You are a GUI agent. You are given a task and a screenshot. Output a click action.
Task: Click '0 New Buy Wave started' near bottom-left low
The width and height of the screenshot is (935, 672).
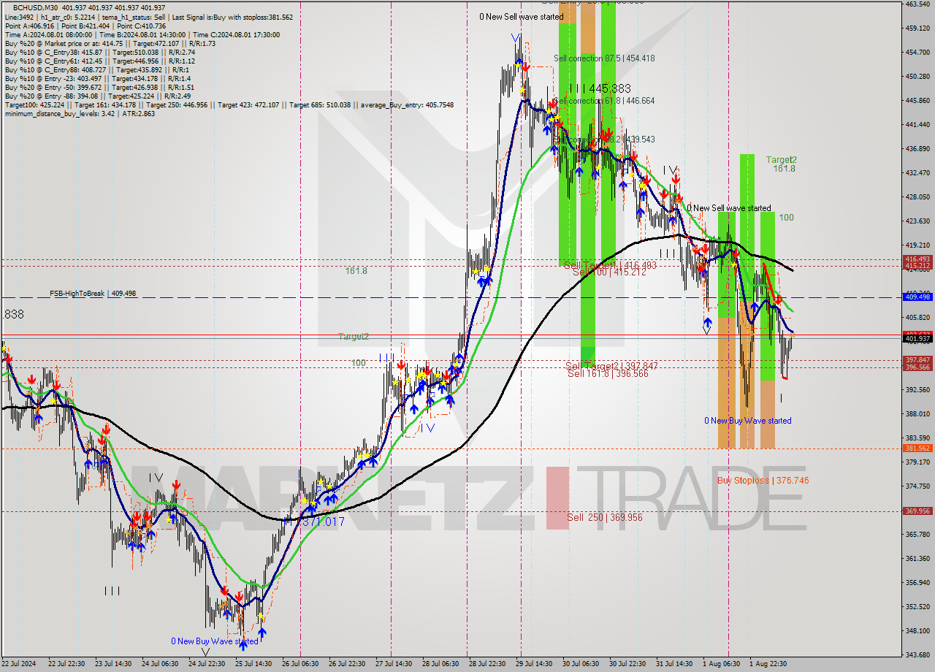215,641
